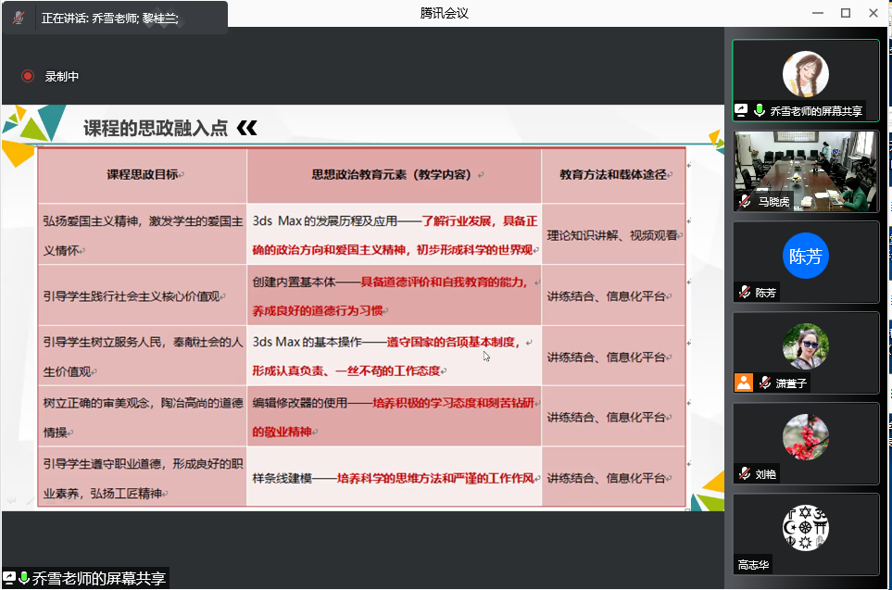Click cell 3ds Max 的基本操作
The image size is (892, 590).
pos(395,357)
